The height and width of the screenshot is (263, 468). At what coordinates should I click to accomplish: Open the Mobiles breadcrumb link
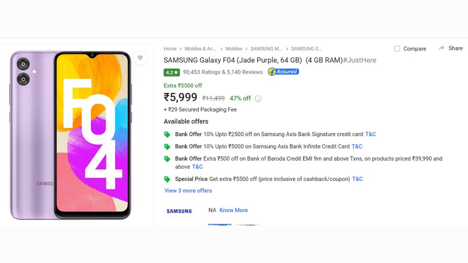tap(234, 49)
